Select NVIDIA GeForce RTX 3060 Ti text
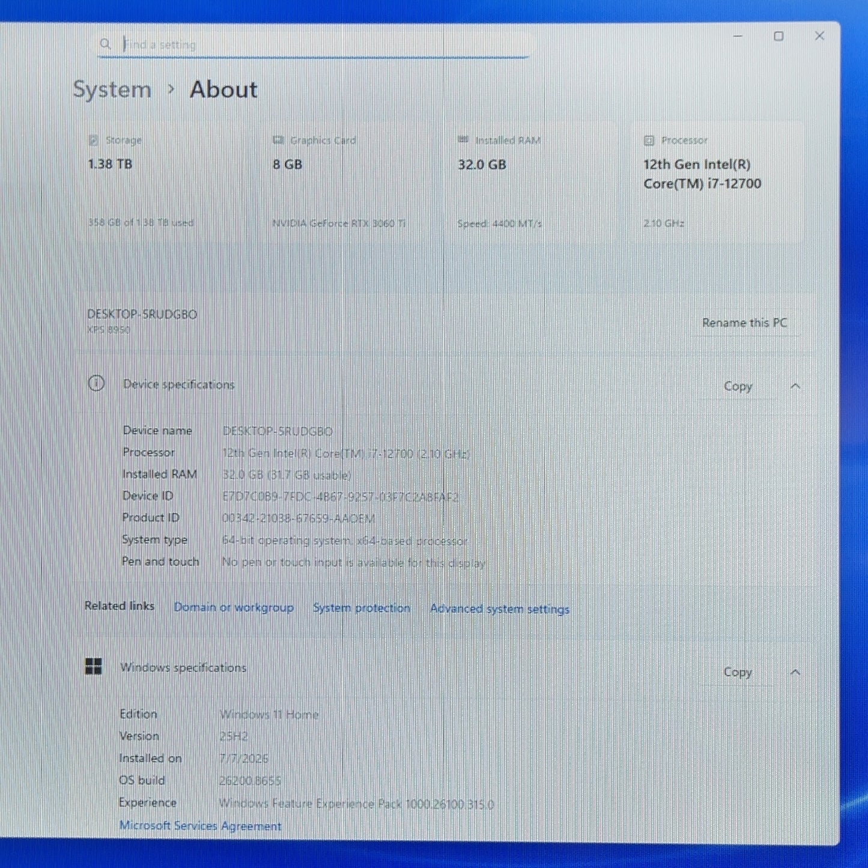 (339, 223)
